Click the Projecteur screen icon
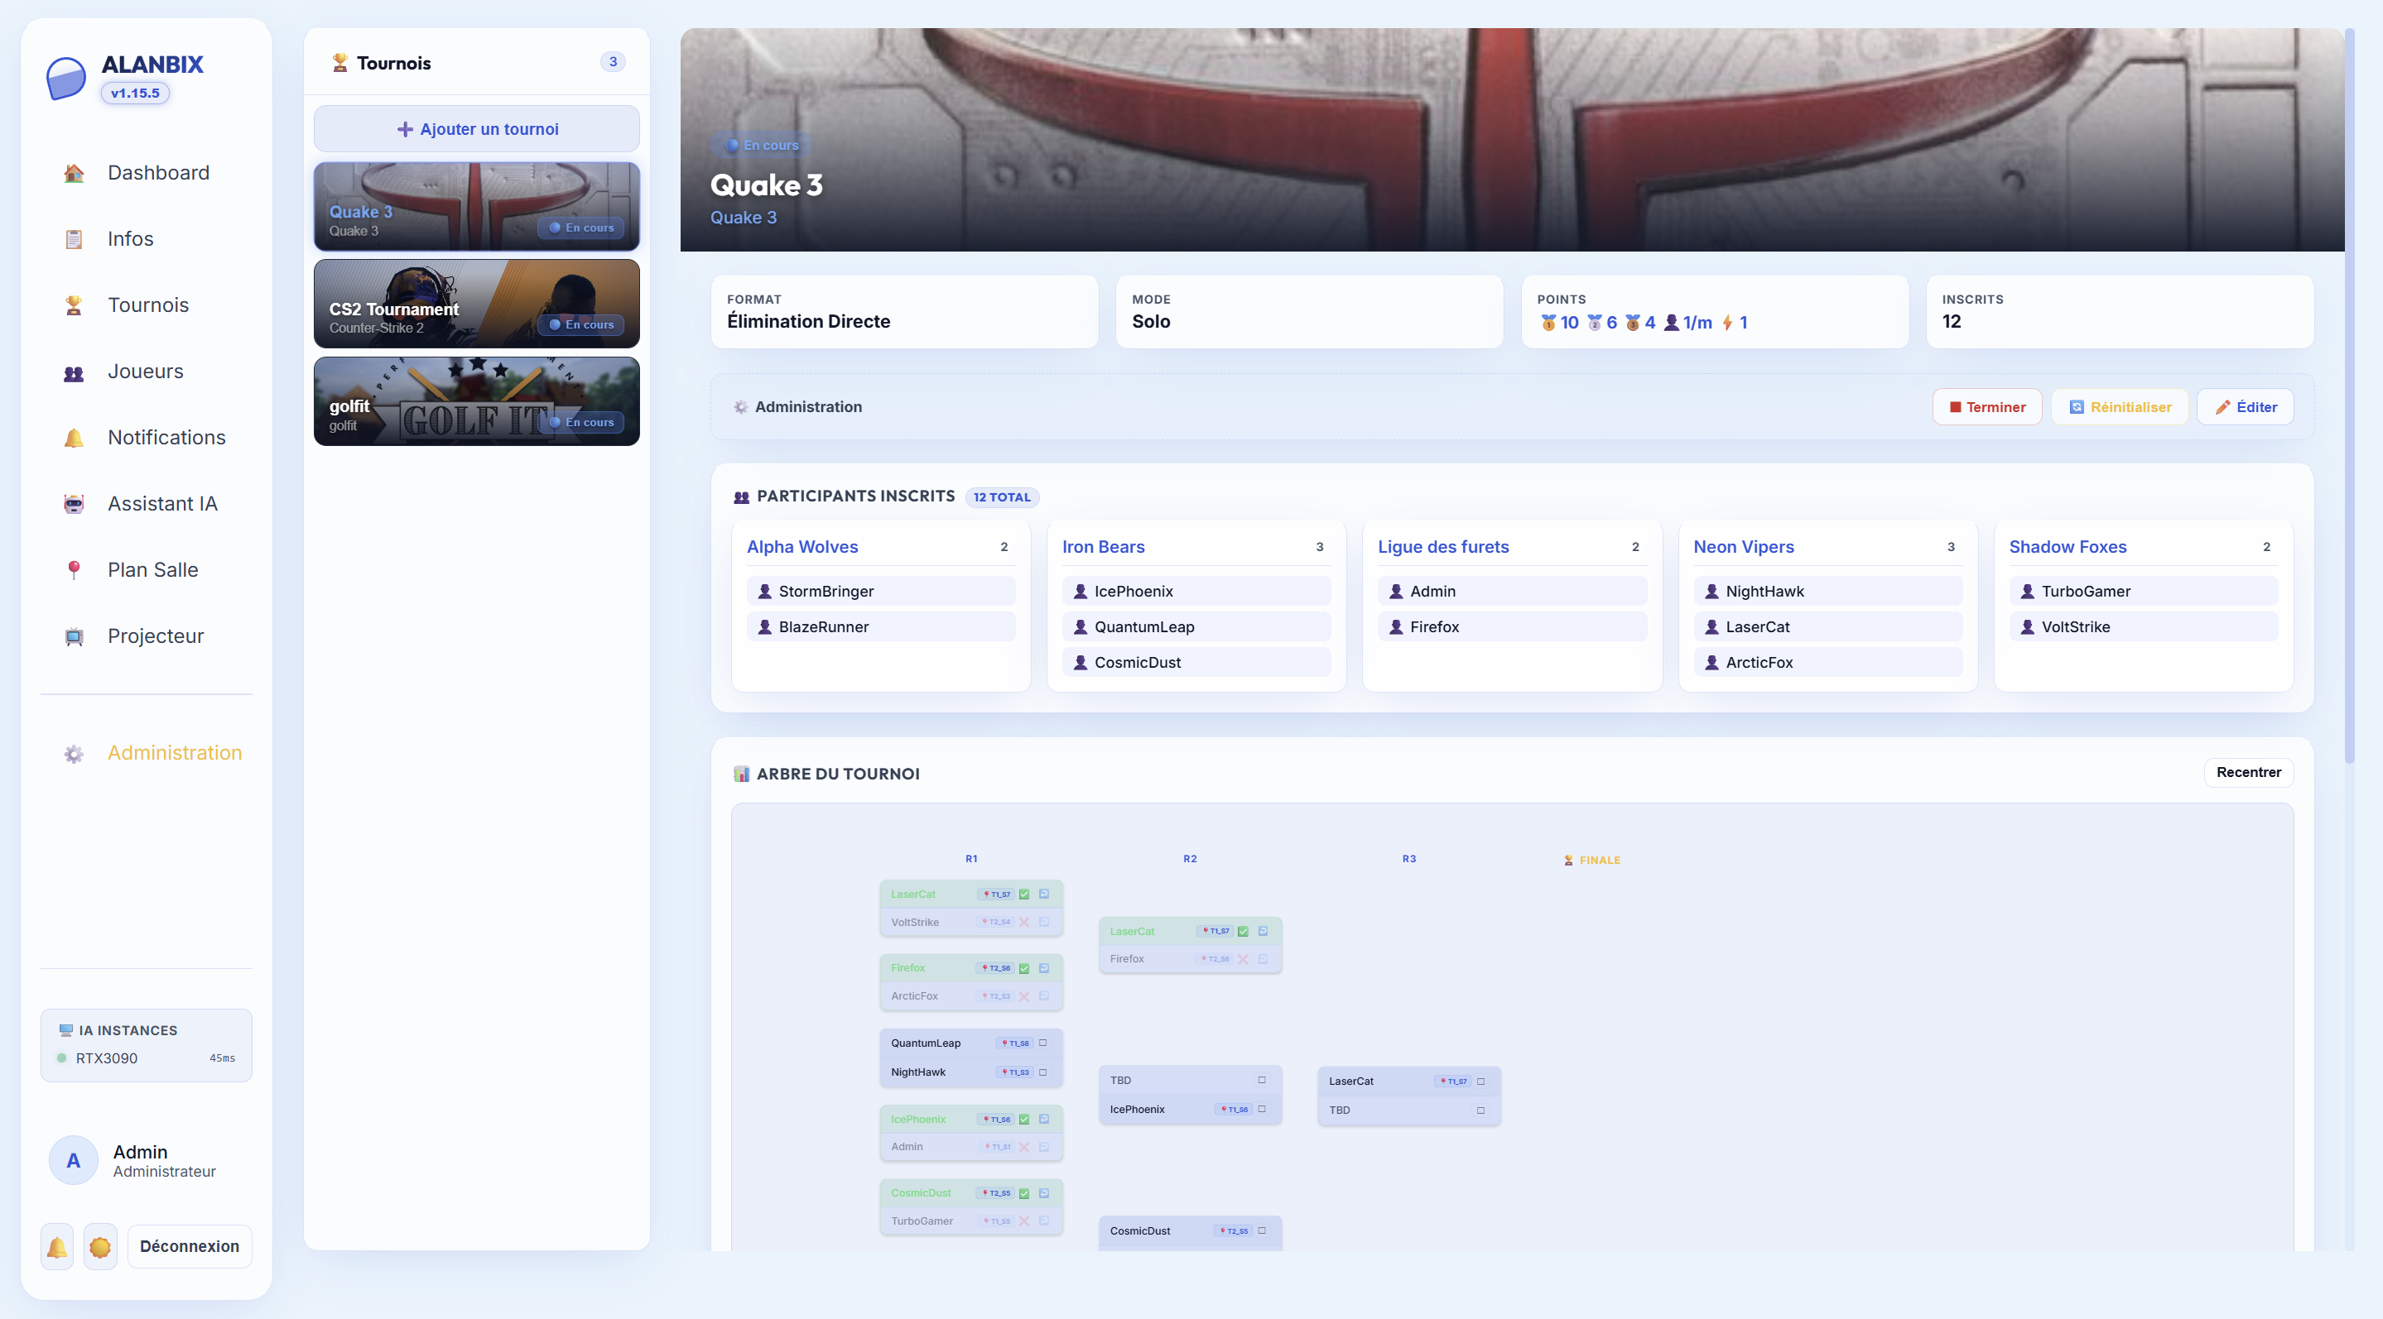This screenshot has height=1319, width=2383. [74, 637]
